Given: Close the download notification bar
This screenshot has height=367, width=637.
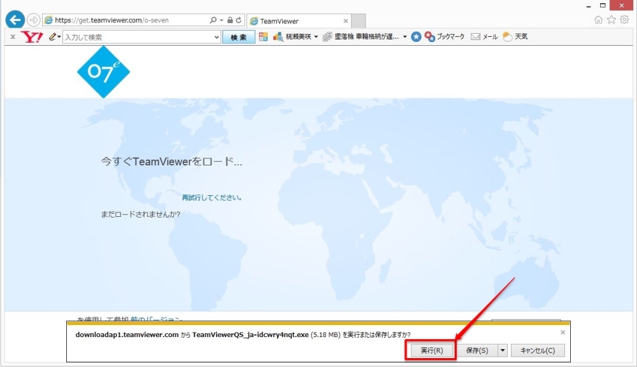Looking at the screenshot, I should click(x=562, y=332).
